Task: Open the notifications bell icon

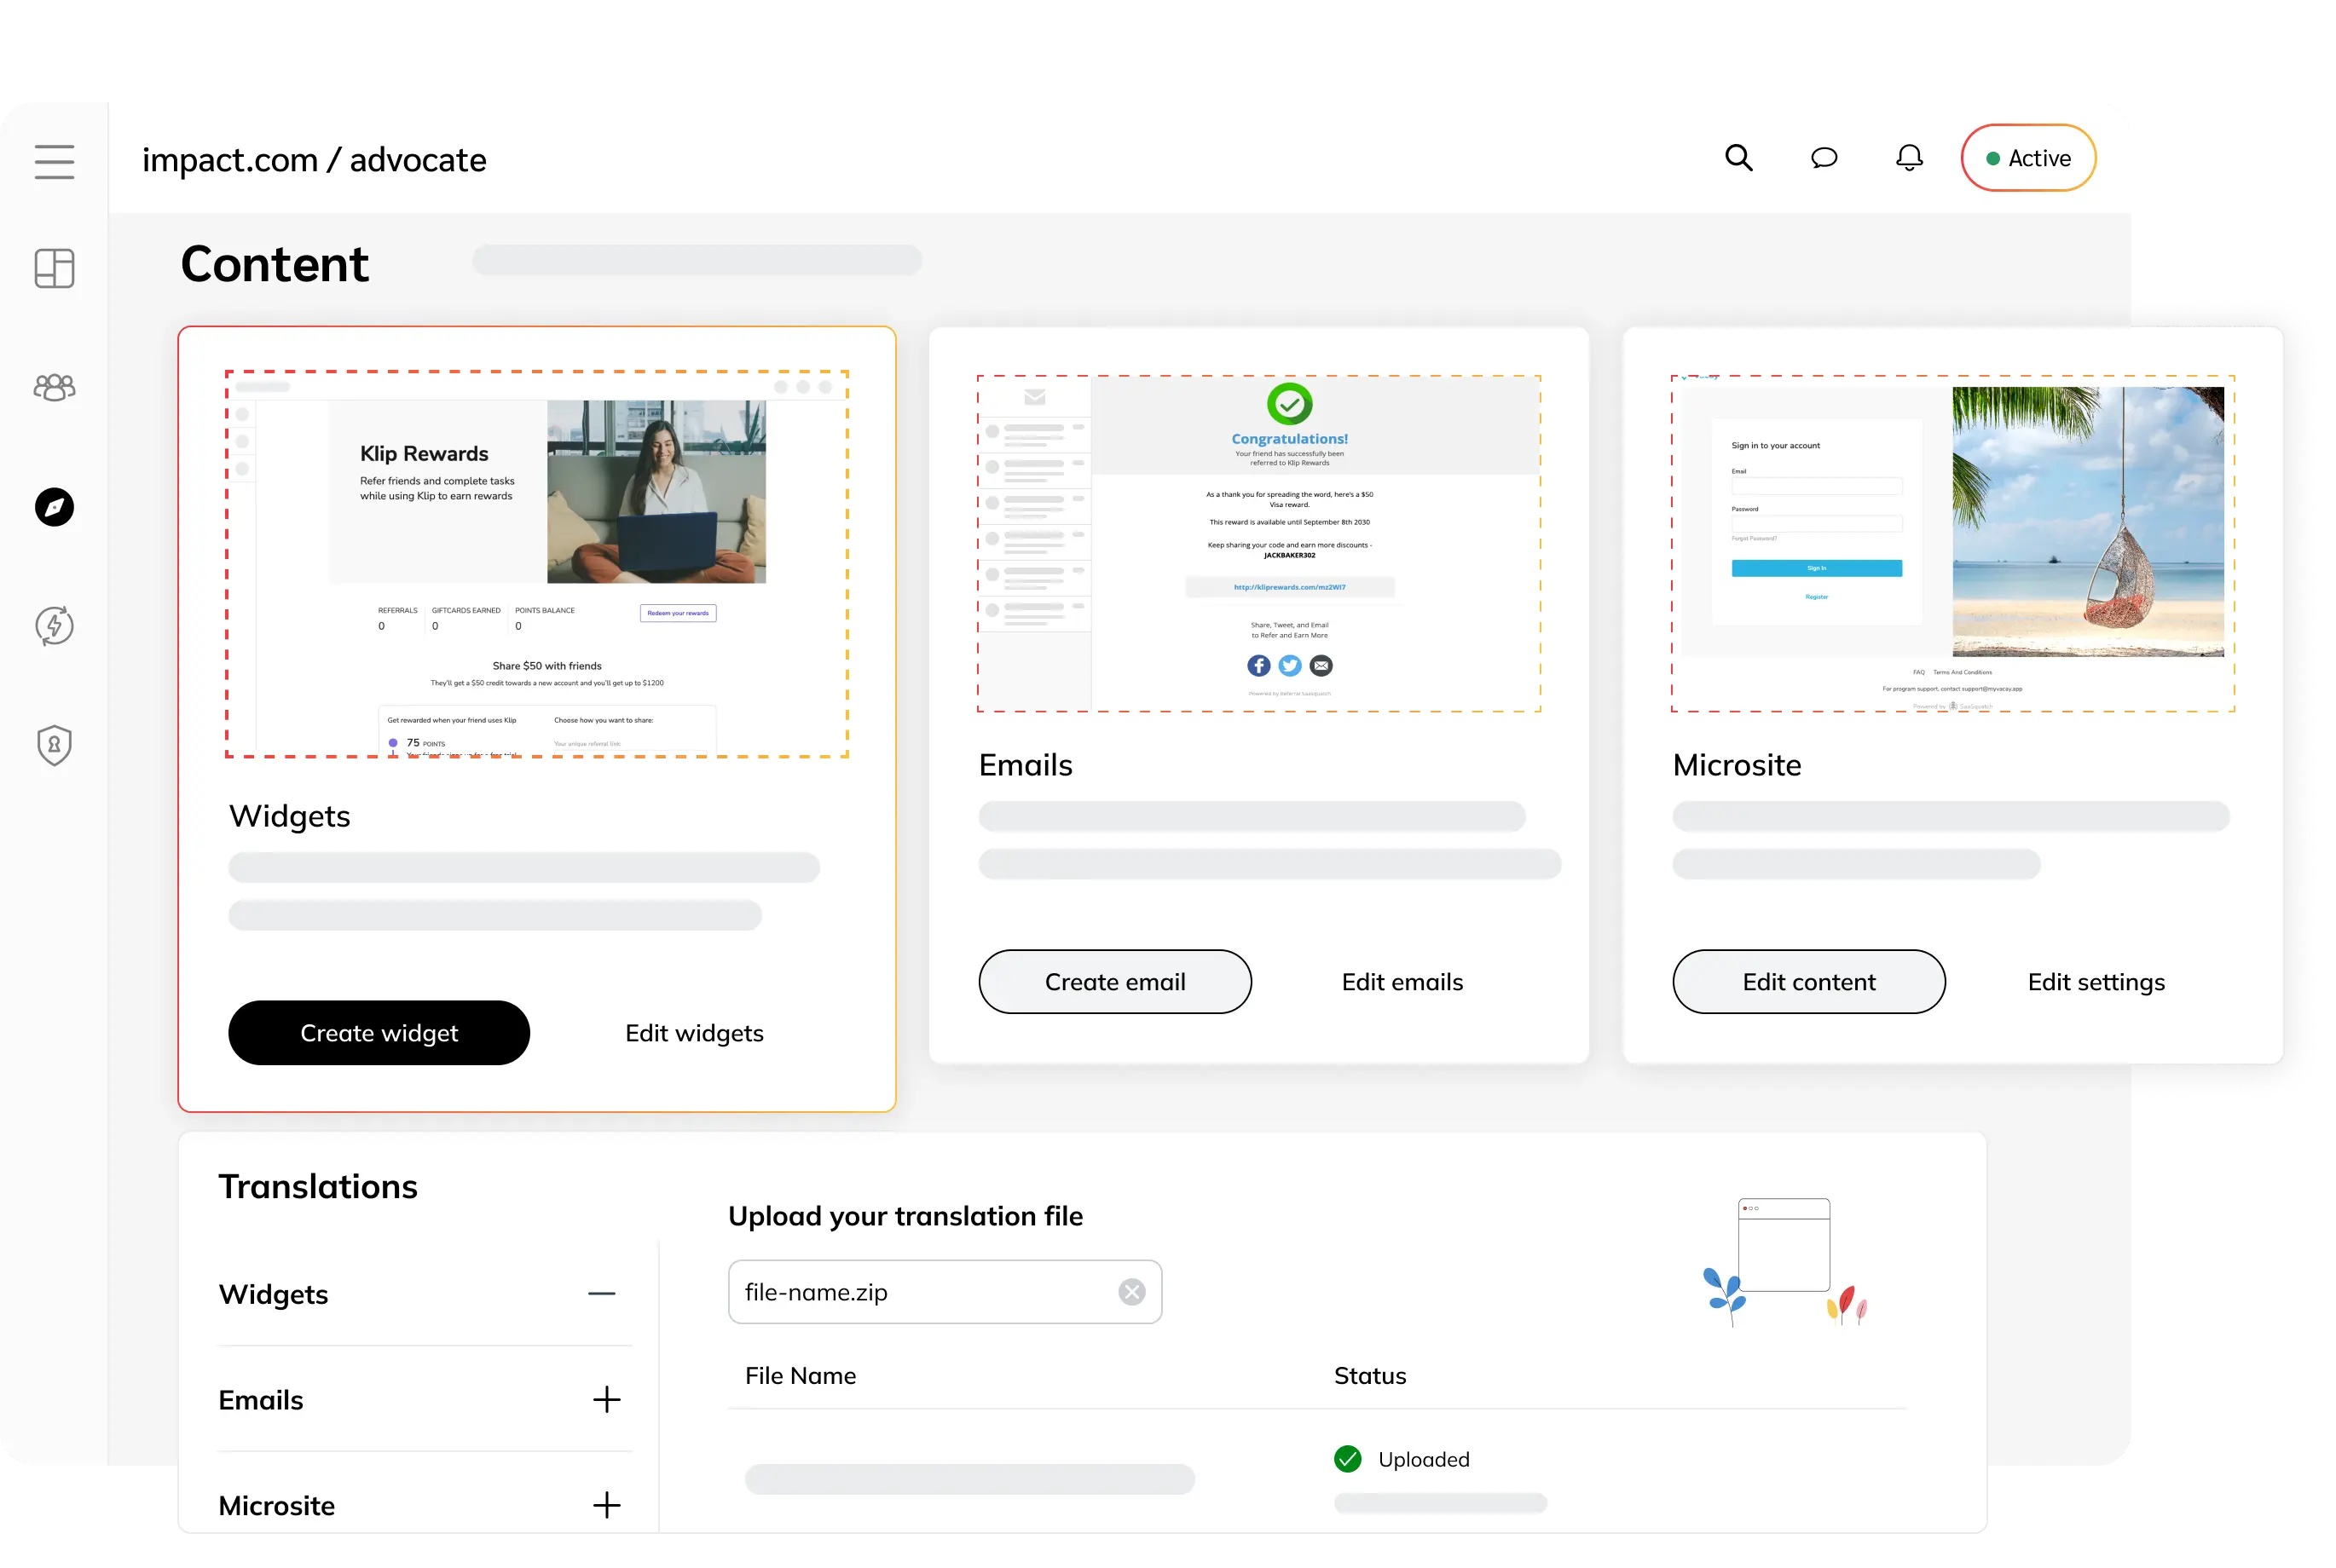Action: [1909, 158]
